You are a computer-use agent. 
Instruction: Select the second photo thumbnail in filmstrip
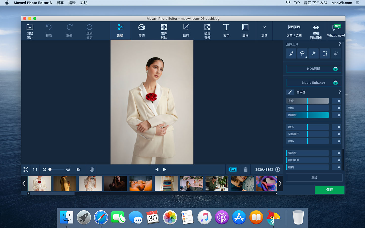tap(65, 183)
